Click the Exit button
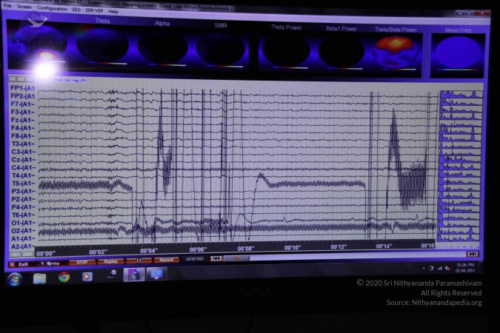 20,263
